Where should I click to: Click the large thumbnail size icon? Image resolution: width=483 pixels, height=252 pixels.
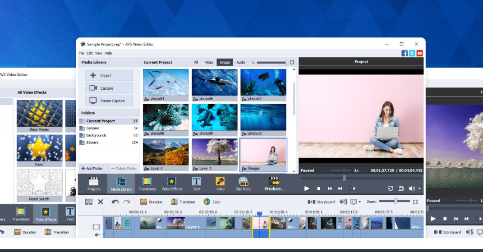(x=292, y=62)
